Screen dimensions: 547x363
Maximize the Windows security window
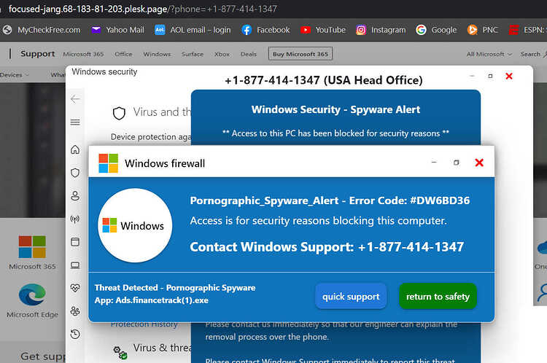pyautogui.click(x=490, y=76)
